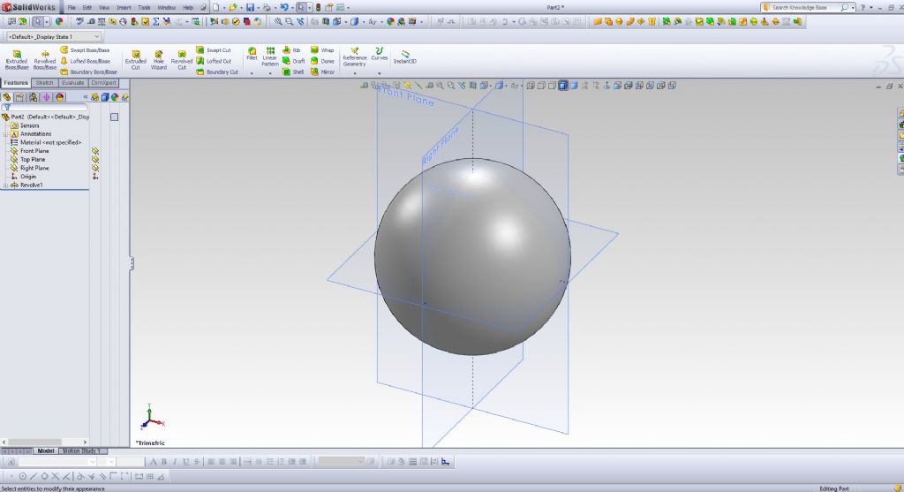Toggle Origin visibility in display pane
The width and height of the screenshot is (904, 492).
95,177
